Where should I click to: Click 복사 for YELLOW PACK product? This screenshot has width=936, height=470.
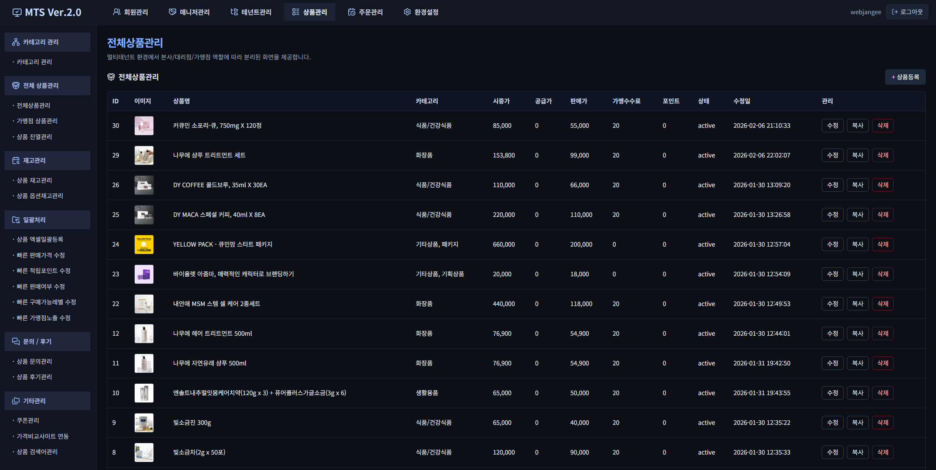click(x=857, y=244)
